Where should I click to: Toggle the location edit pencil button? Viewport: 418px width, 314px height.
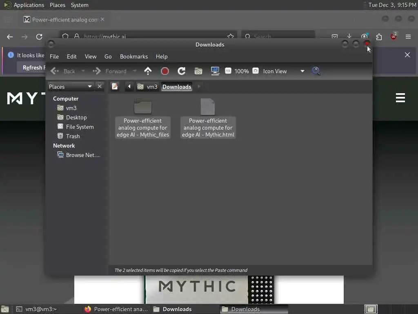point(115,87)
